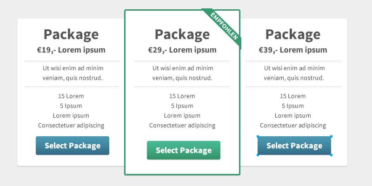Screen dimensions: 372x186
Task: Click "Consectetuer adipiscing" in the €39 card
Action: point(293,125)
